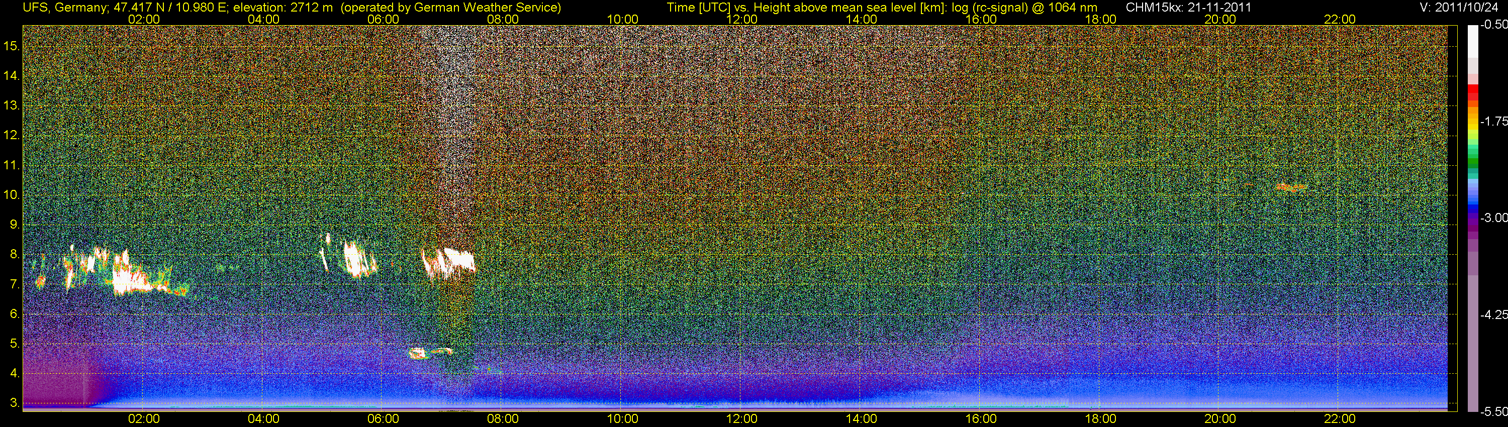Select 06:00 on the top time axis

click(384, 19)
